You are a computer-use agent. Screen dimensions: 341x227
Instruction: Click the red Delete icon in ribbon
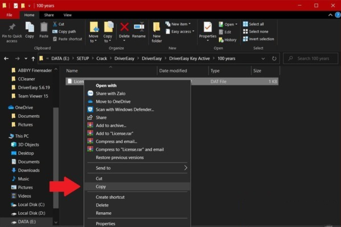pos(124,27)
